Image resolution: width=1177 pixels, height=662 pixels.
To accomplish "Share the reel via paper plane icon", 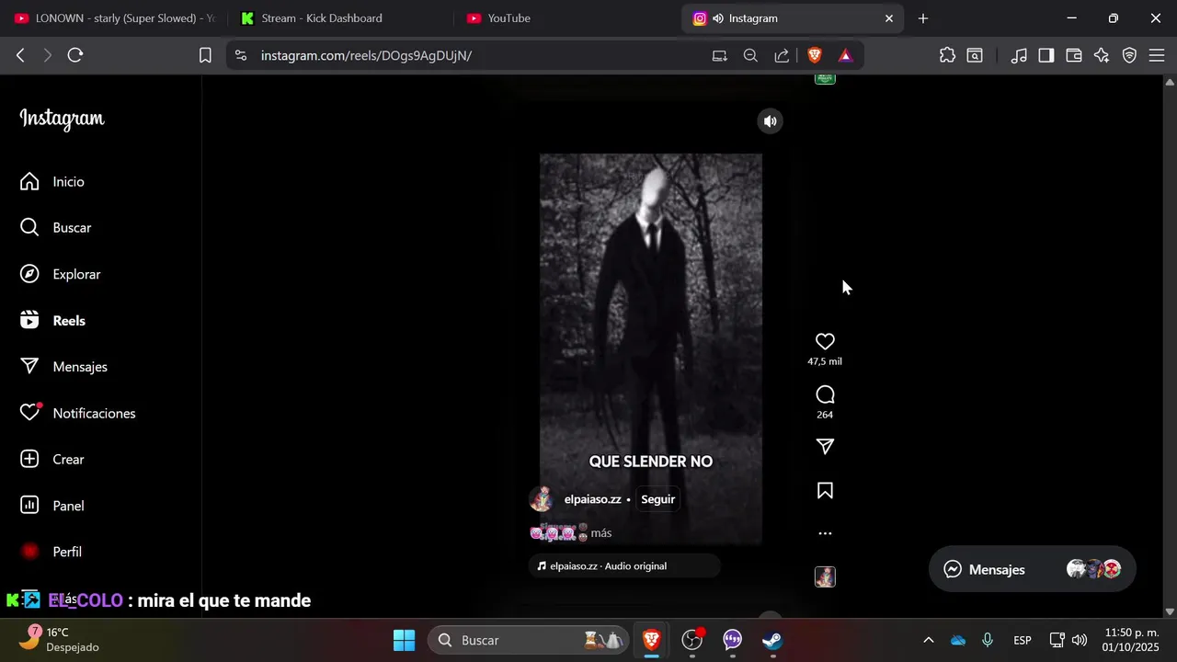I will (825, 446).
